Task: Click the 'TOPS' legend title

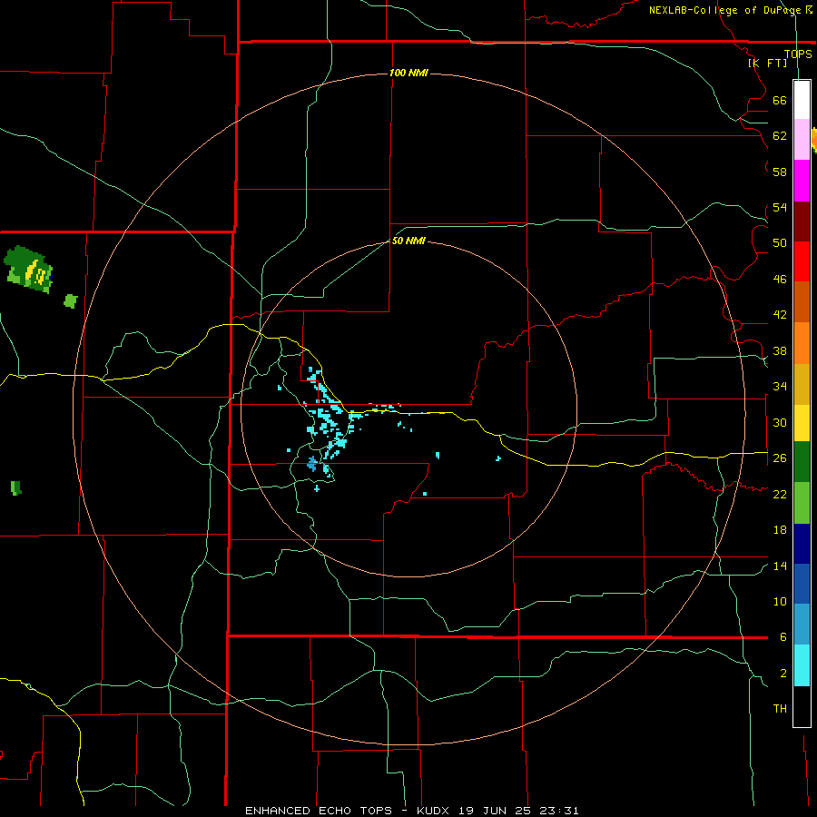Action: [x=798, y=54]
